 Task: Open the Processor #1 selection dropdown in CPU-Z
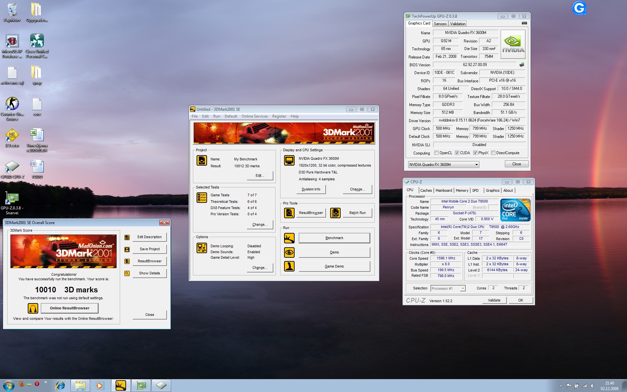click(x=448, y=288)
